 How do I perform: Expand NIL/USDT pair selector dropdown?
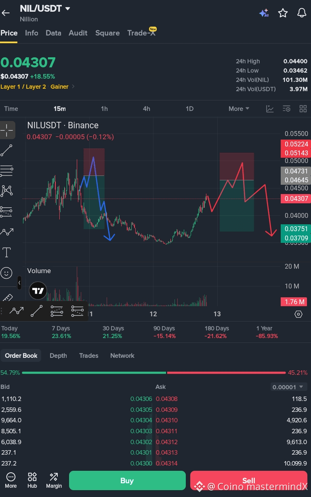pos(67,8)
